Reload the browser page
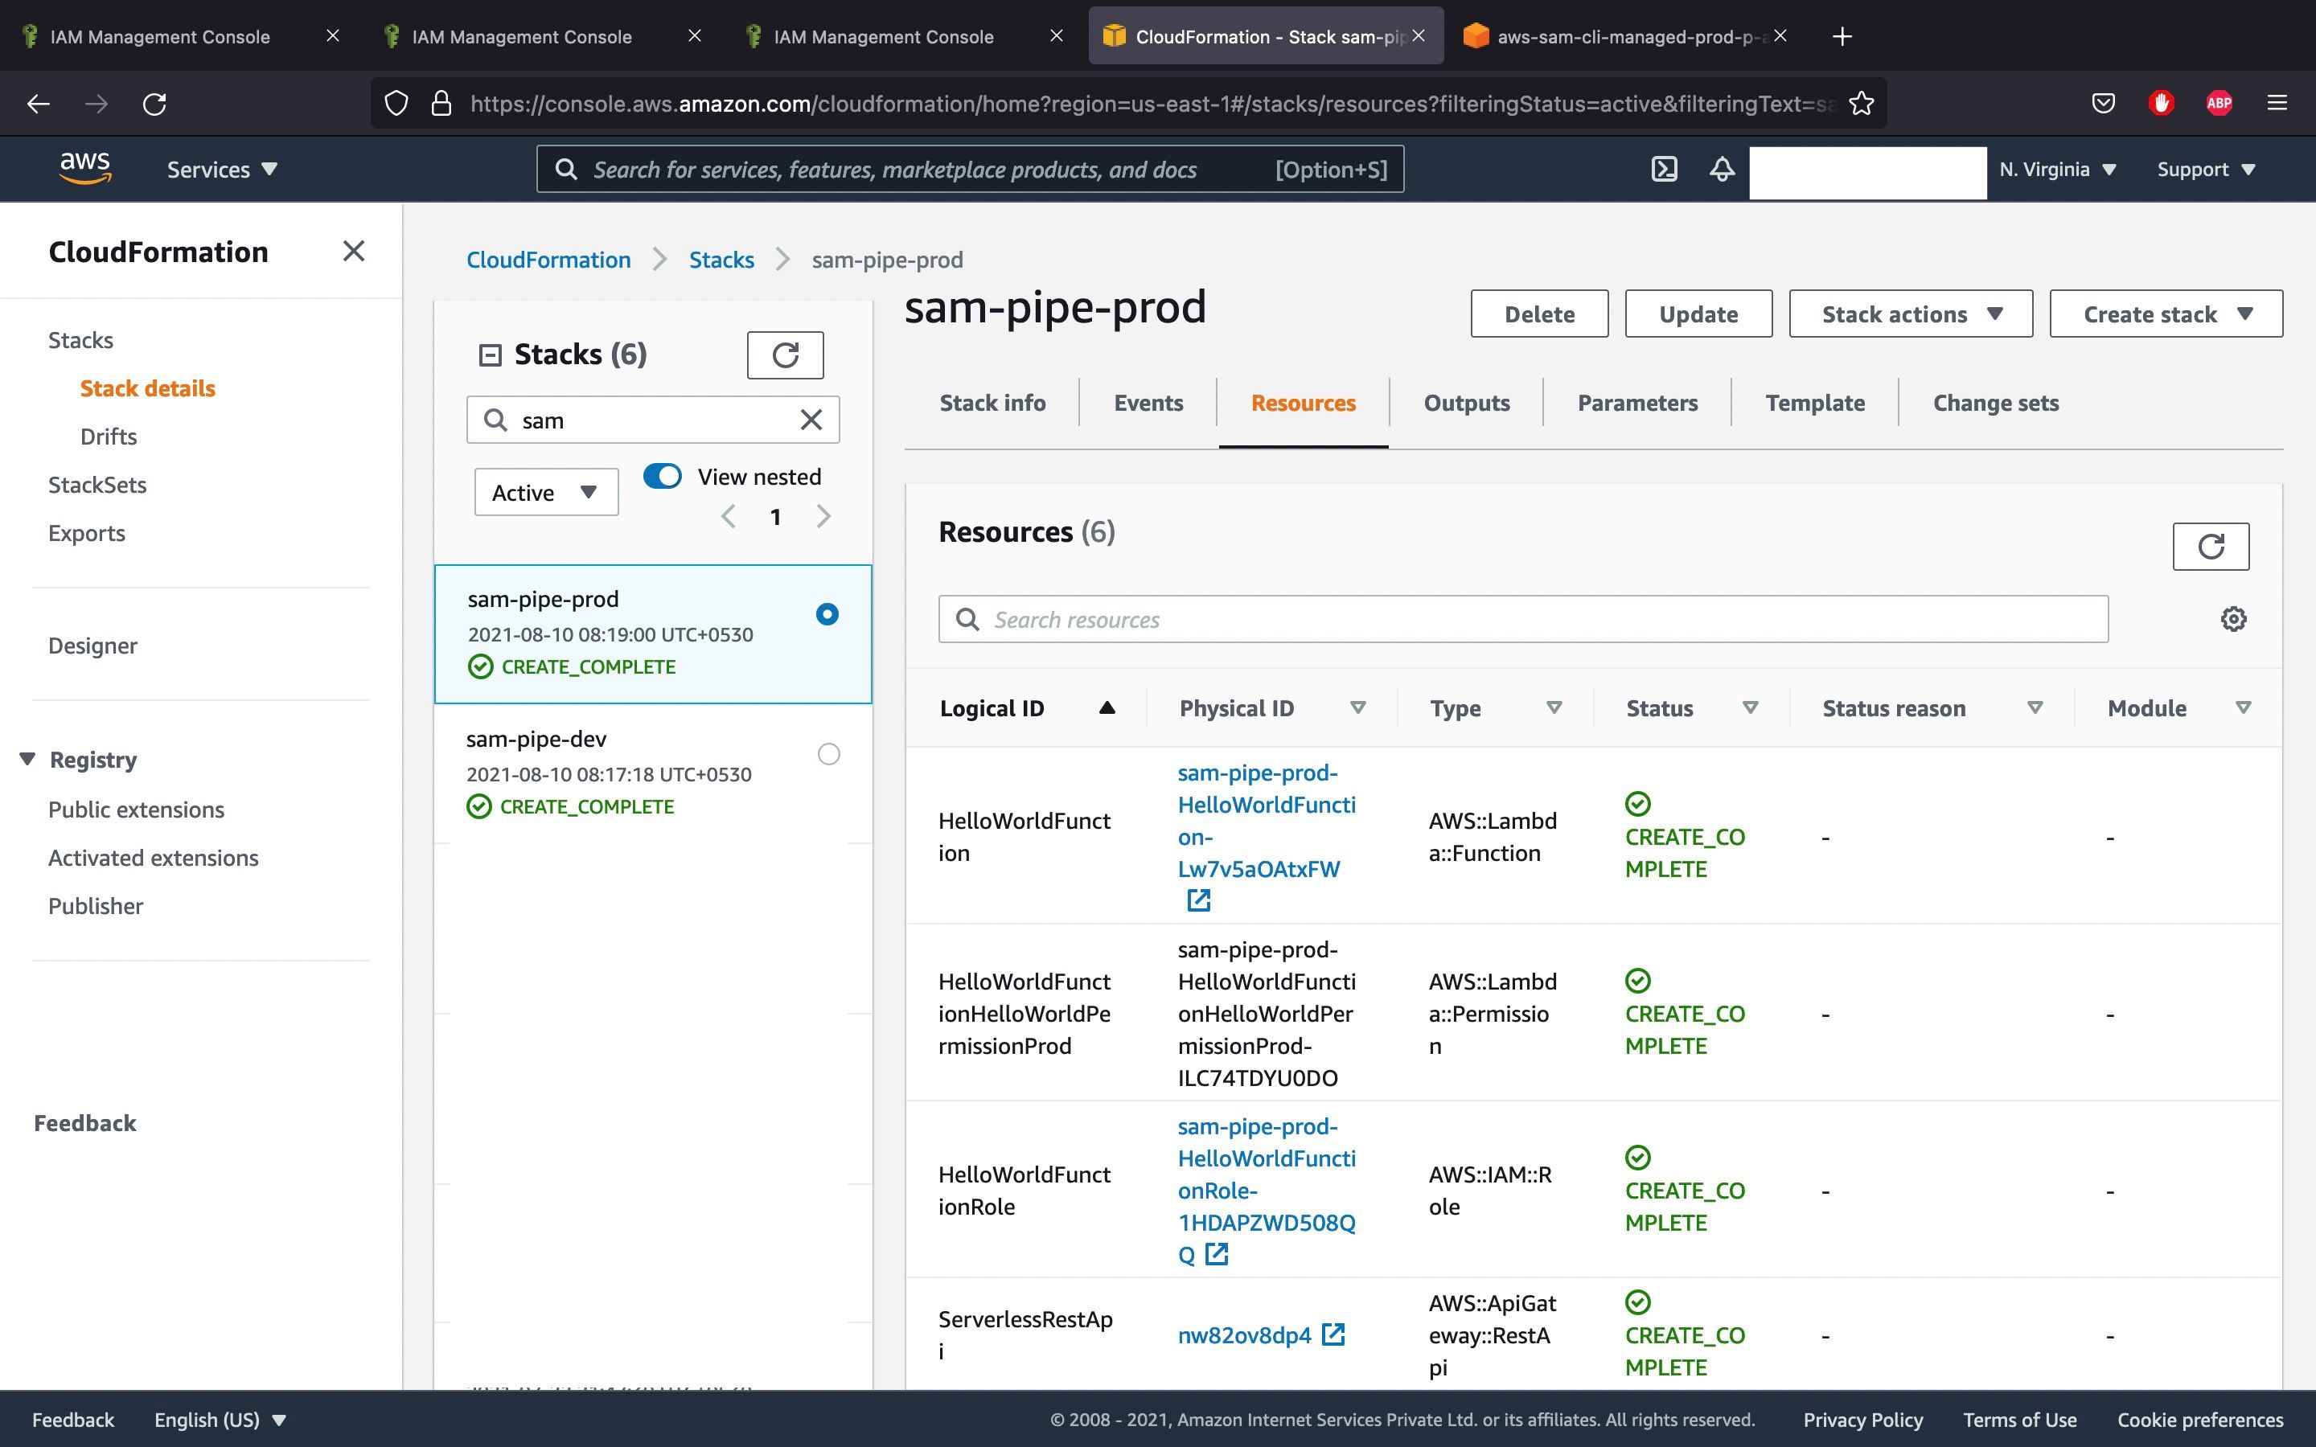This screenshot has height=1447, width=2316. click(155, 104)
